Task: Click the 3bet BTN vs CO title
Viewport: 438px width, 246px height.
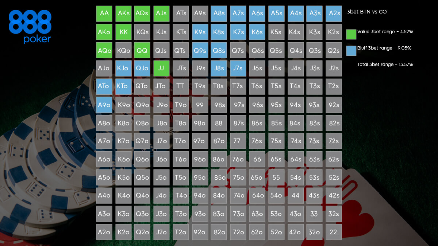Action: coord(367,12)
